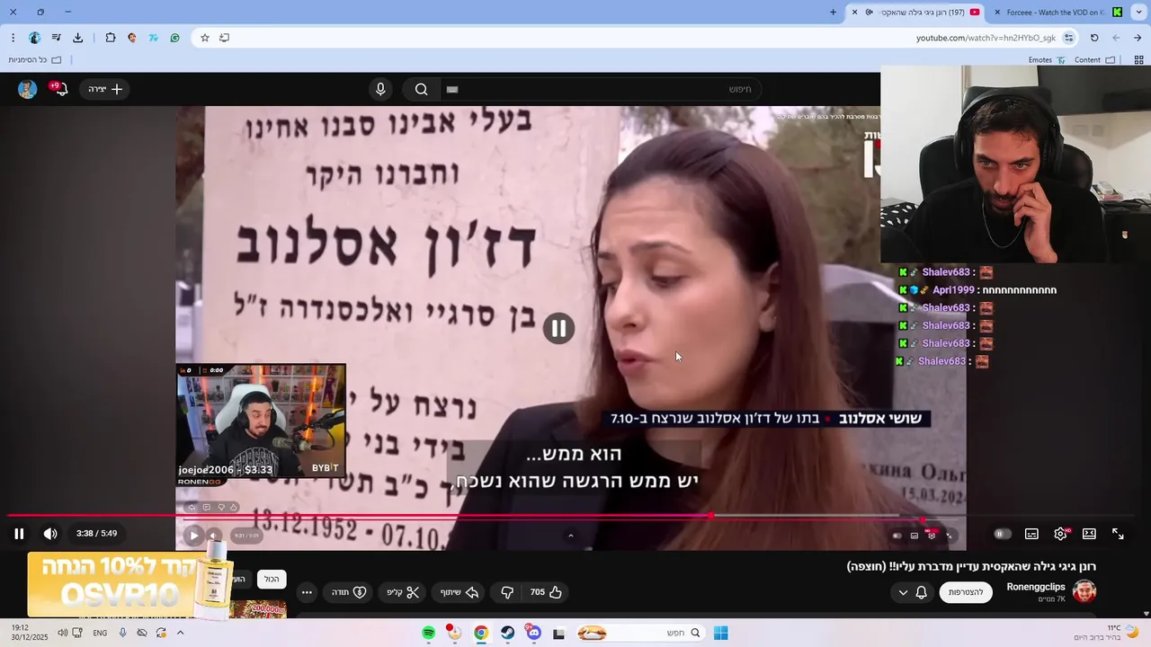The width and height of the screenshot is (1151, 647).
Task: Open the Chrome extensions puzzle icon
Action: pyautogui.click(x=110, y=38)
